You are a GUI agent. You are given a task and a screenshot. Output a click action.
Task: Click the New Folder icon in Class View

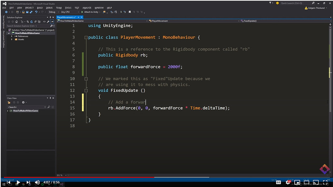pyautogui.click(x=9, y=102)
